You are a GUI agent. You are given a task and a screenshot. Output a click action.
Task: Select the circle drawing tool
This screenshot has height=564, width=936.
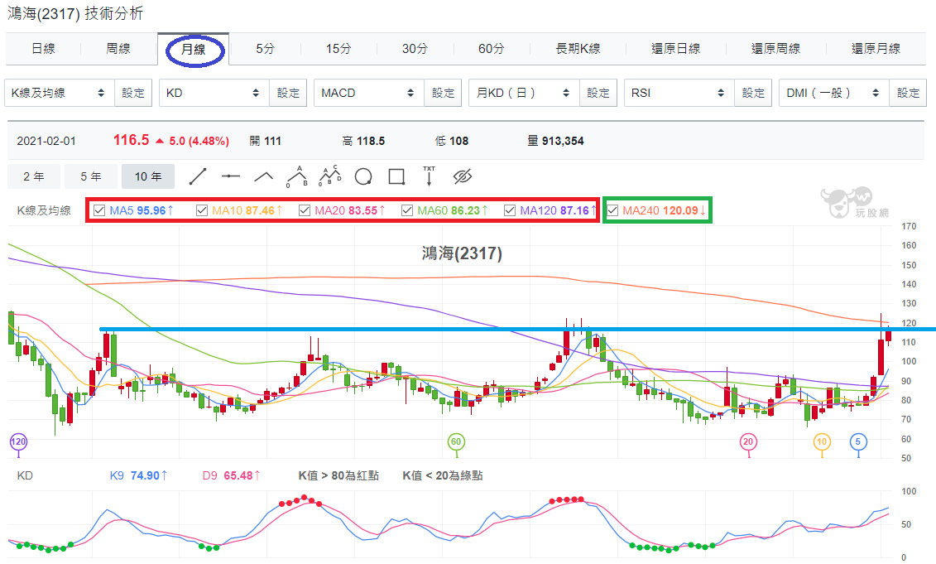tap(363, 177)
